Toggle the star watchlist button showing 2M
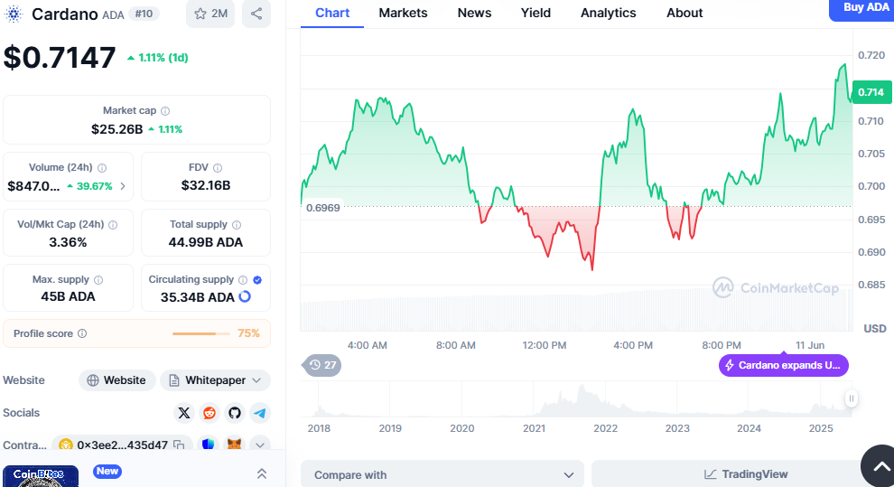 tap(210, 14)
